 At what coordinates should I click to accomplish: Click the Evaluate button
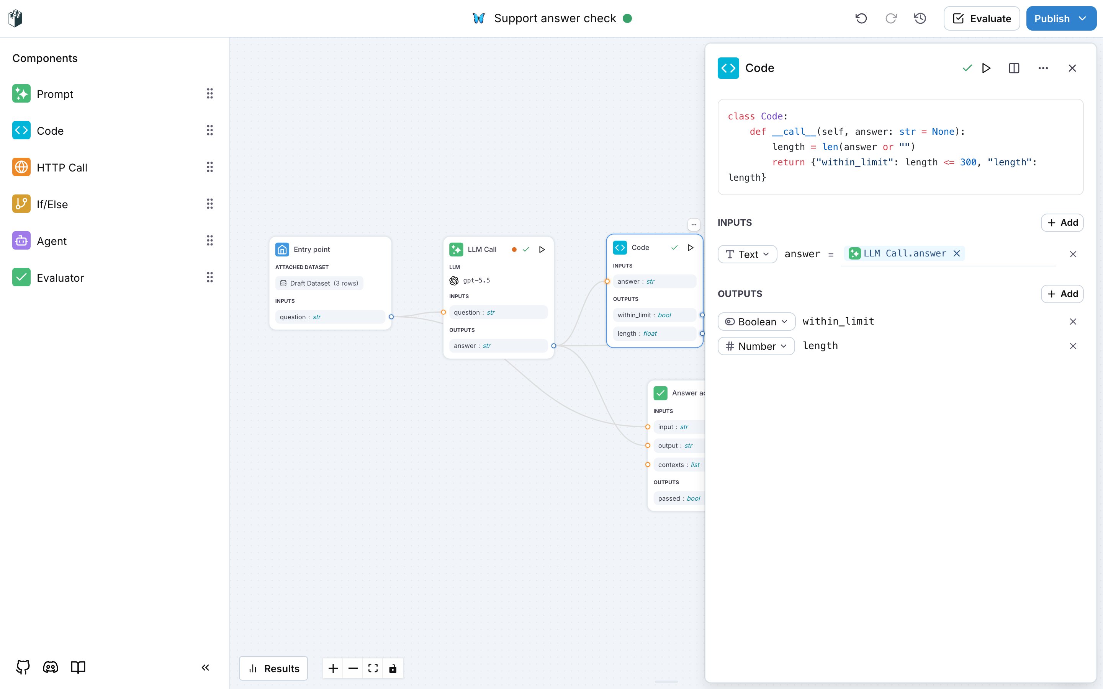[x=982, y=18]
